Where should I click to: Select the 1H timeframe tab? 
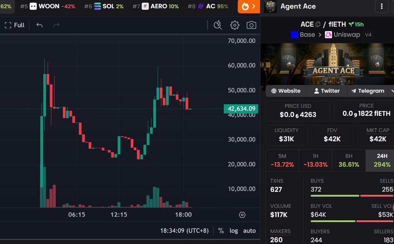pyautogui.click(x=316, y=161)
